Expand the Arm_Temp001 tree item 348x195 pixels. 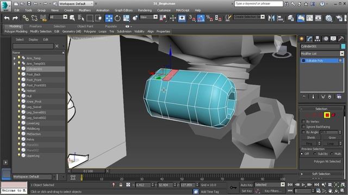coord(15,64)
